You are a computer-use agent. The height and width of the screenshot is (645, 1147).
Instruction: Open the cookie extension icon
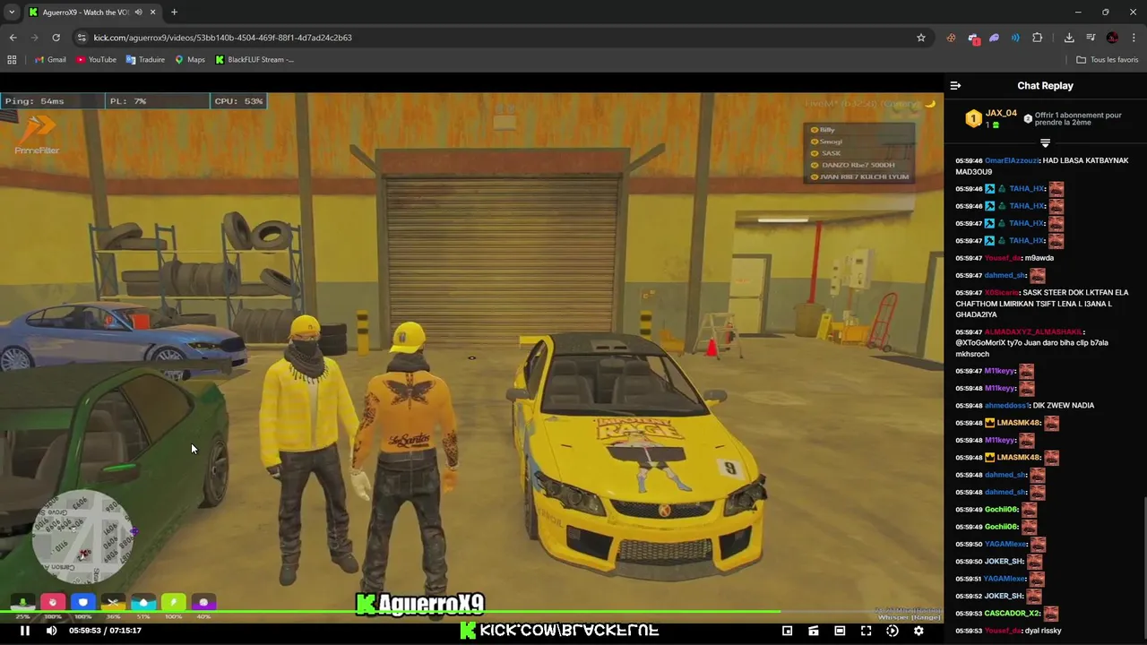pos(951,38)
